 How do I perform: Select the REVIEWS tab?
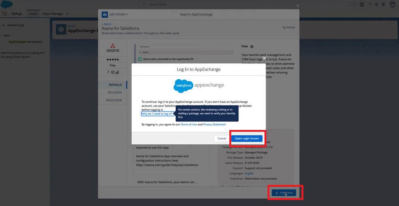coord(115,93)
